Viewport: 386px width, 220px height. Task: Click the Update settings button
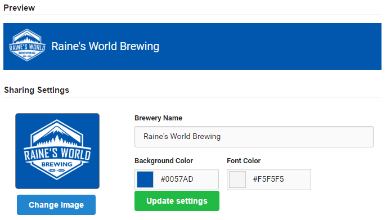point(177,201)
